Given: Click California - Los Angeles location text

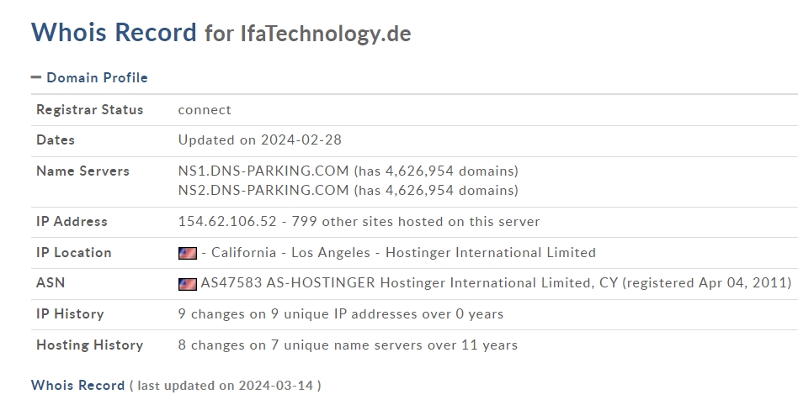Looking at the screenshot, I should pyautogui.click(x=290, y=253).
